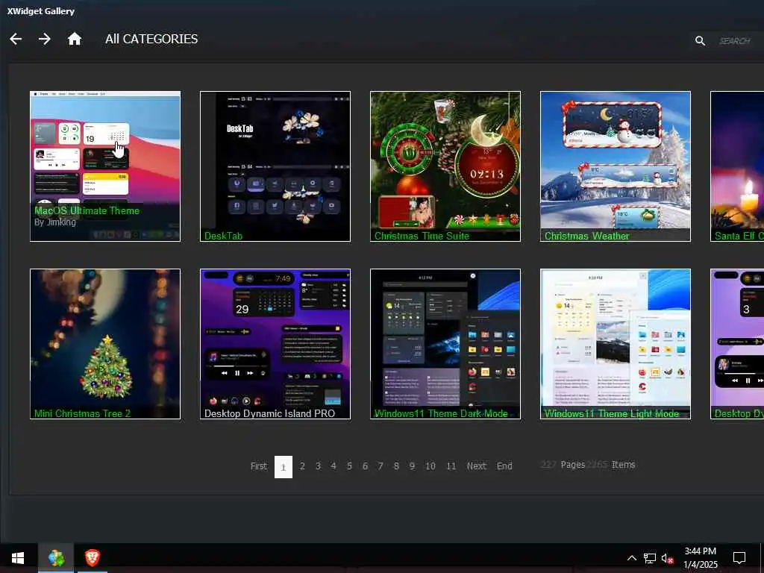The width and height of the screenshot is (764, 573).
Task: Go to page 11
Action: (x=451, y=466)
